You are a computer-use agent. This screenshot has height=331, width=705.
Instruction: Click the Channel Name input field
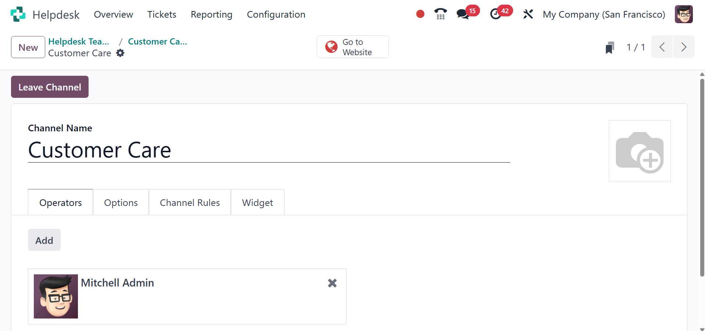click(269, 150)
